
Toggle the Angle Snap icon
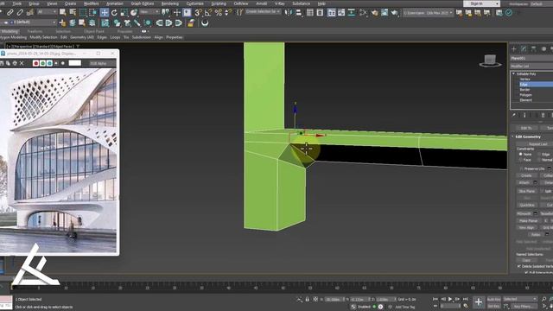tap(208, 13)
